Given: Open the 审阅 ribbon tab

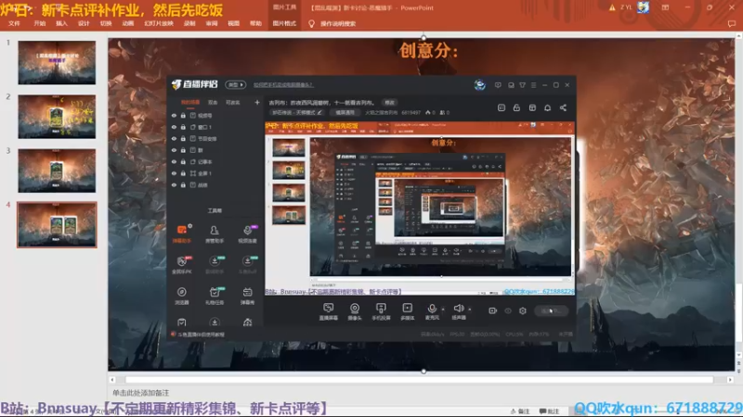Looking at the screenshot, I should point(212,23).
